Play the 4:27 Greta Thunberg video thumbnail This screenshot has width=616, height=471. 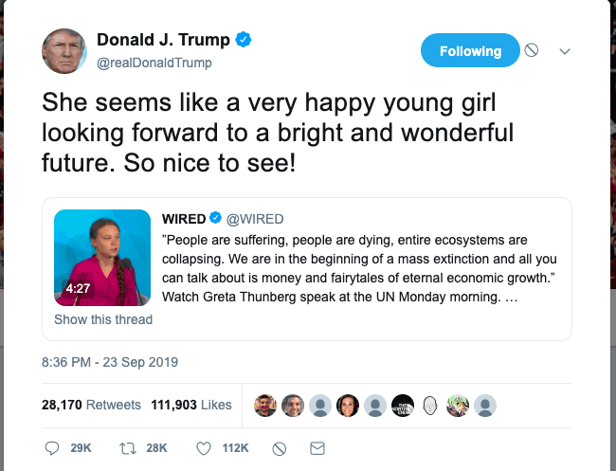click(x=102, y=257)
